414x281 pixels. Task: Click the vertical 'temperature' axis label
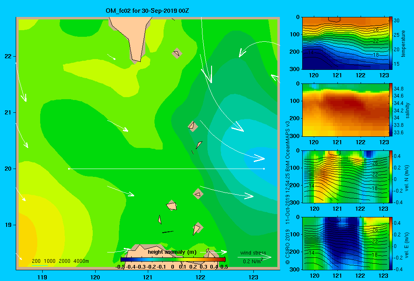(403, 43)
